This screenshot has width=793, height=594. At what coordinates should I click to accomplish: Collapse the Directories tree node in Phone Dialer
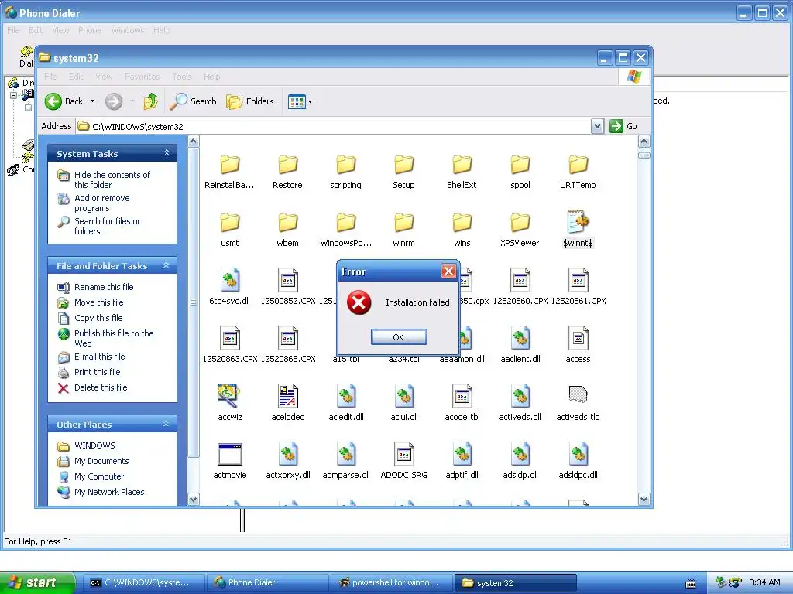point(14,95)
